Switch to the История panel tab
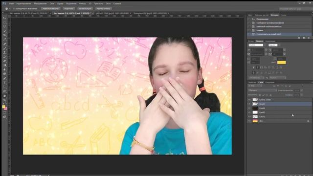The image size is (313, 176). pos(274,15)
